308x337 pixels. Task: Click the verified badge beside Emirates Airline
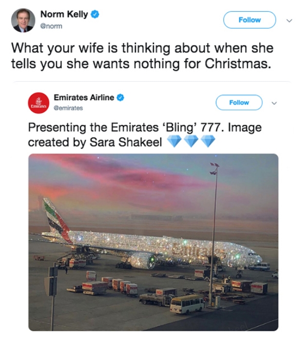click(121, 98)
